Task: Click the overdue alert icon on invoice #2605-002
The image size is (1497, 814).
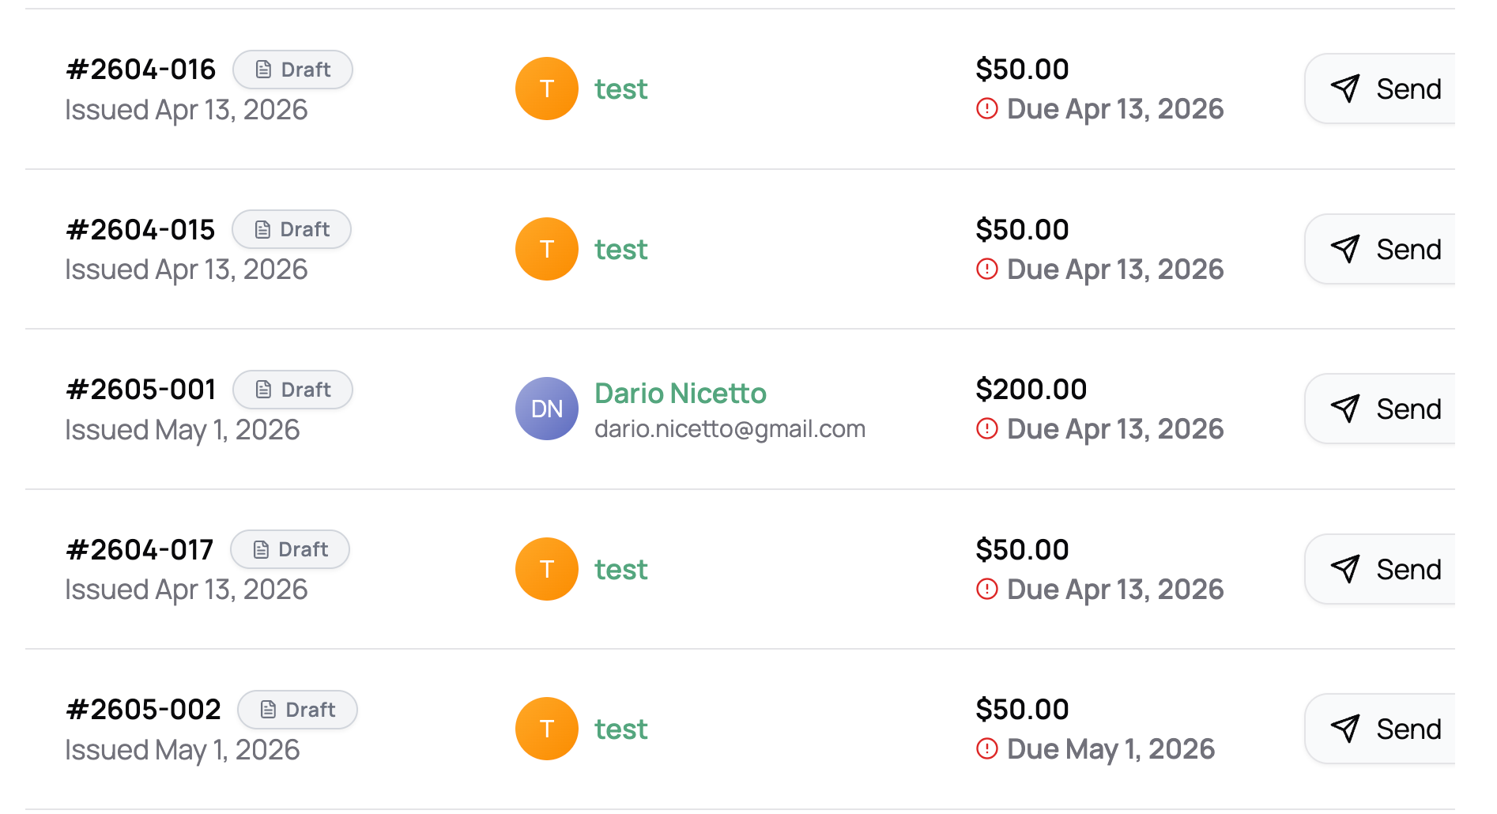Action: 987,748
